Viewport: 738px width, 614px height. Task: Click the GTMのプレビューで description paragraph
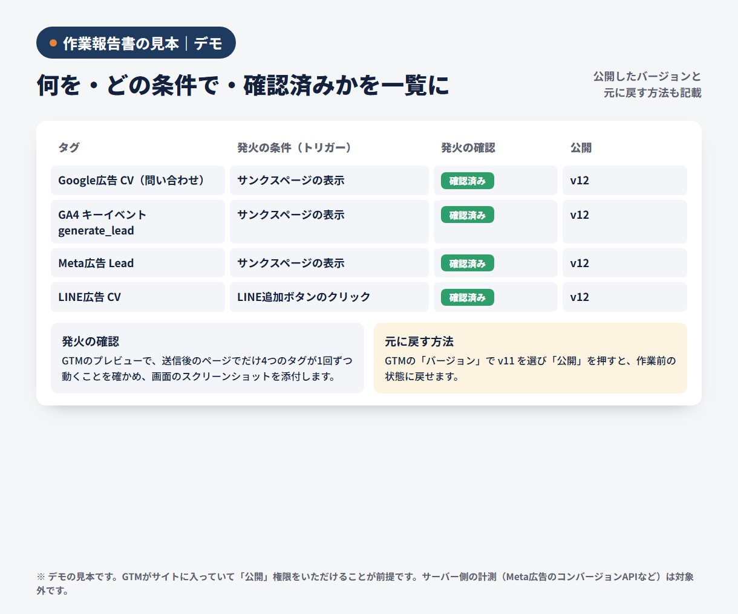pos(207,369)
